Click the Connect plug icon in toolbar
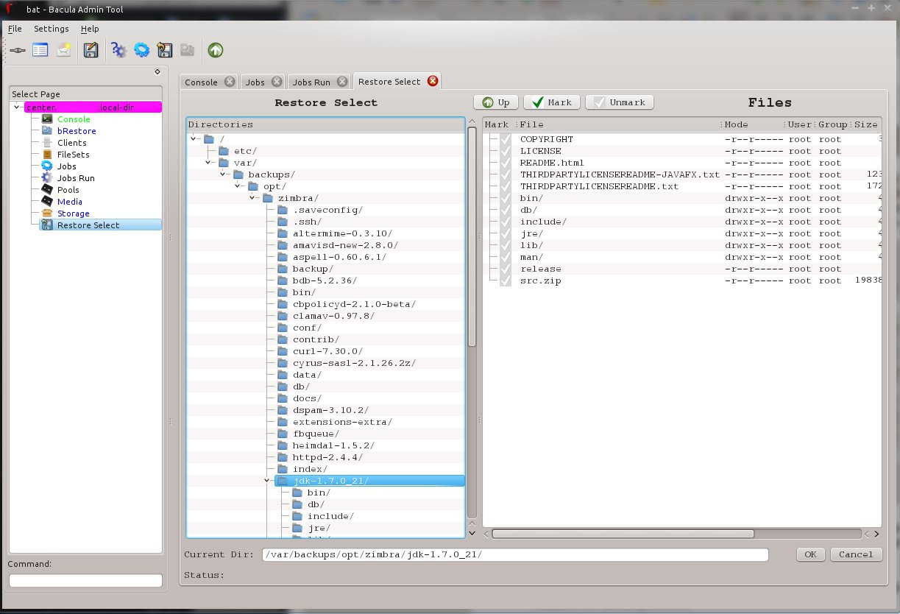This screenshot has height=614, width=900. [x=18, y=50]
